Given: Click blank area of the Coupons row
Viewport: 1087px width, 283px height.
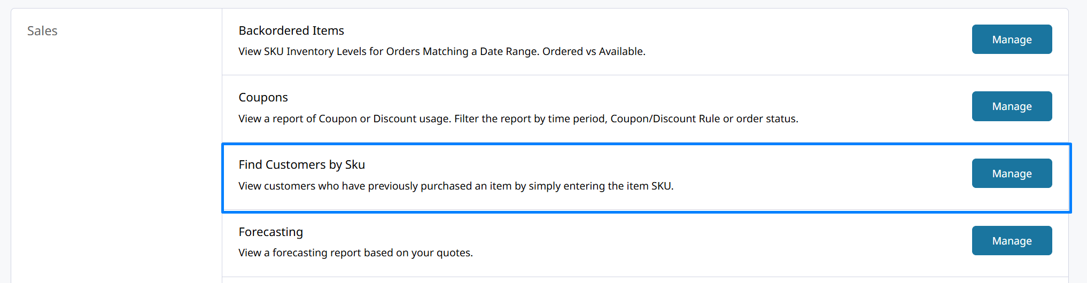Looking at the screenshot, I should click(x=882, y=101).
